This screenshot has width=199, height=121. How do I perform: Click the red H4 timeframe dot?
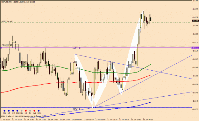(26, 111)
